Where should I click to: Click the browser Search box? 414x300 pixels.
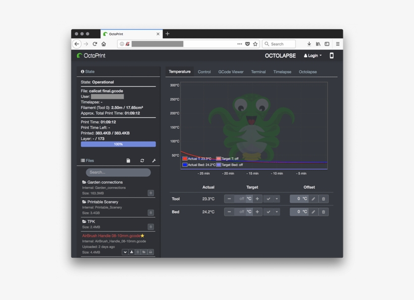click(279, 44)
